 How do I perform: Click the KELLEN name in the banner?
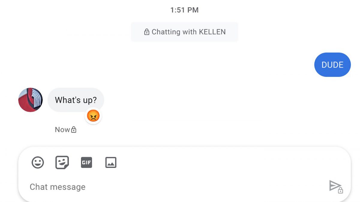[x=213, y=32]
